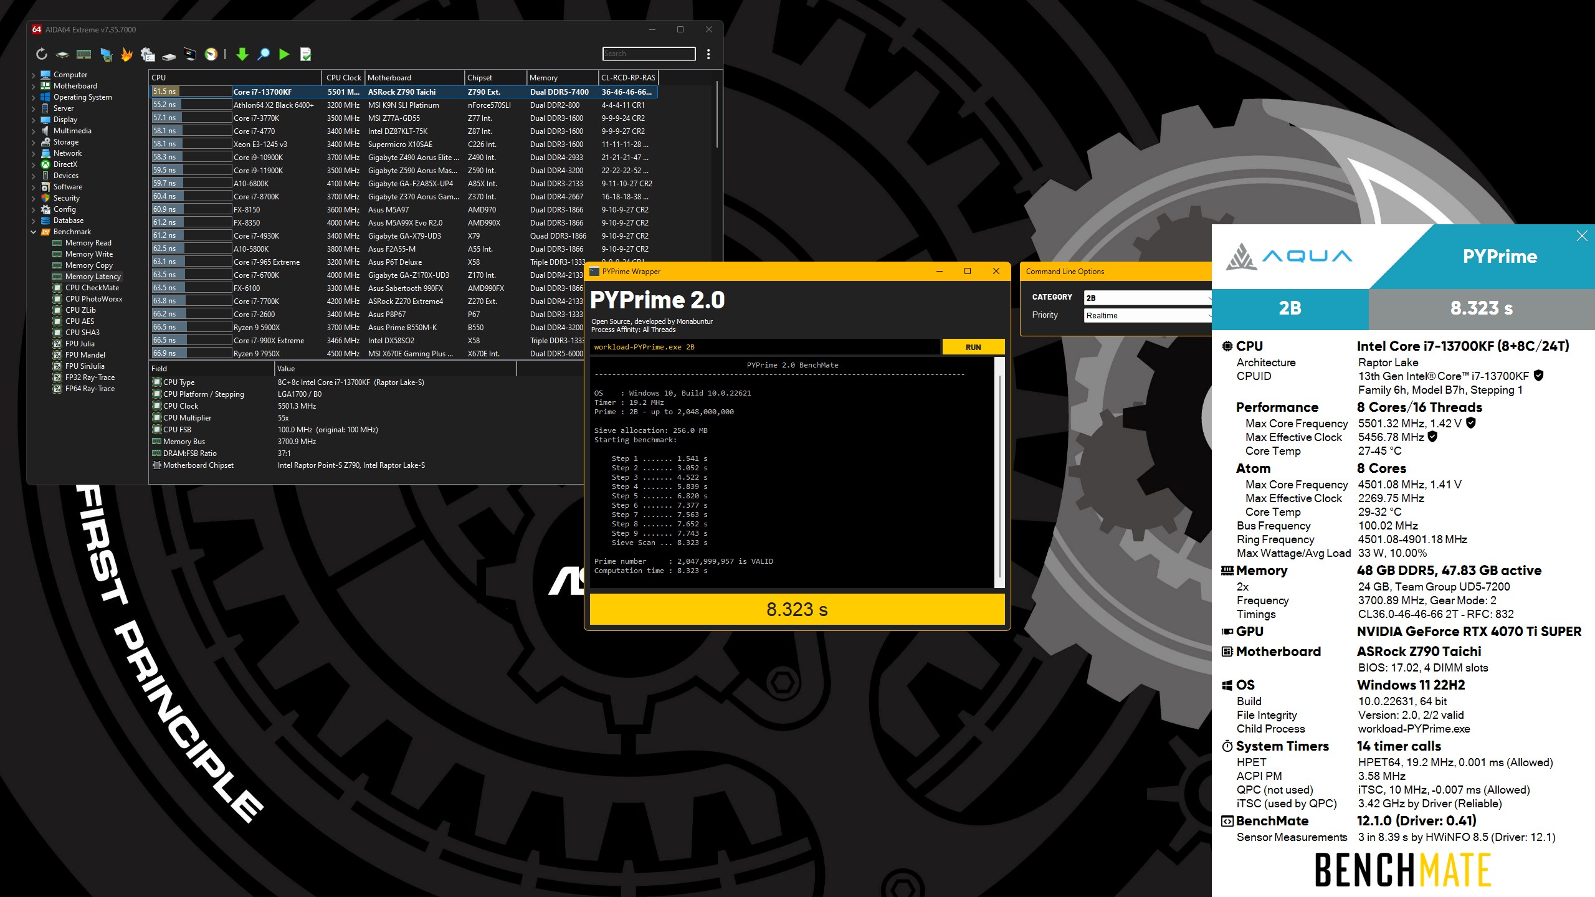
Task: Sort by CL-RCD-RP-RAS column header
Action: [628, 78]
